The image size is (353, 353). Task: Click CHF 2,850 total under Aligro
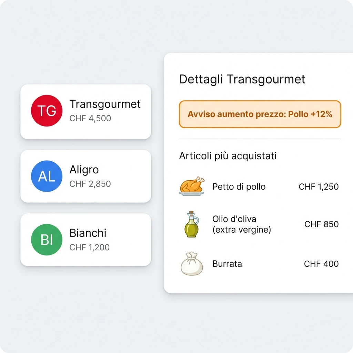coord(90,184)
